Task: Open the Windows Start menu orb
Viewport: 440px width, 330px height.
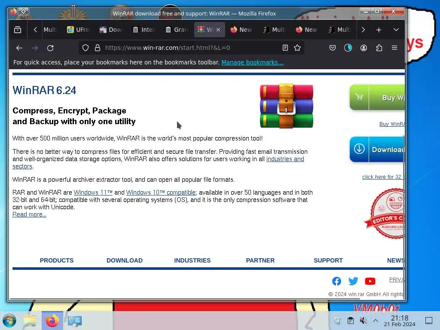Action: click(x=9, y=321)
